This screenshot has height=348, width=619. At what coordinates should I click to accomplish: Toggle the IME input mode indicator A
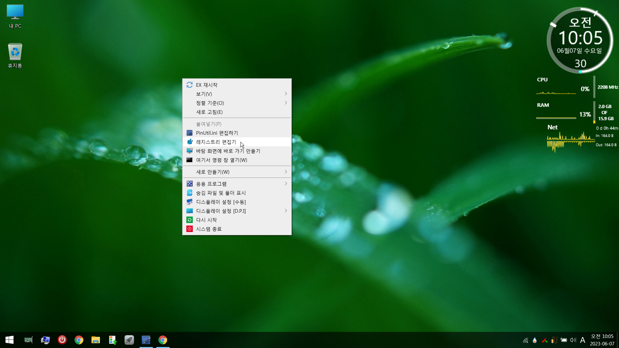(583, 340)
